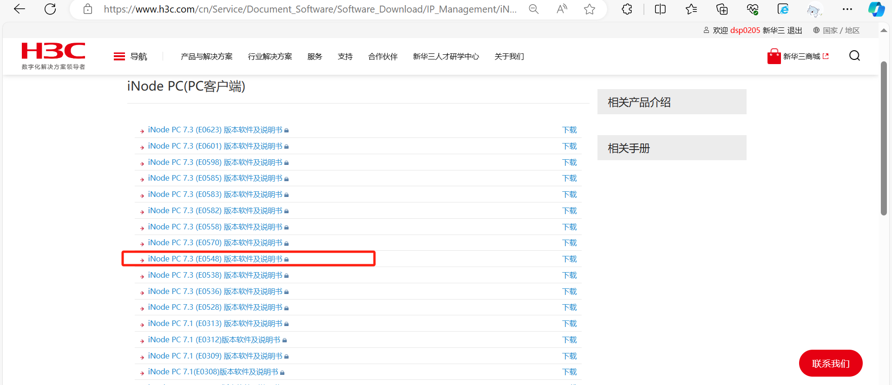View site information lock icon

88,9
